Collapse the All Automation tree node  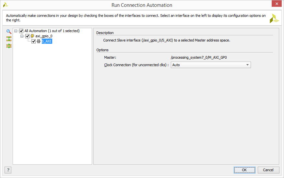pyautogui.click(x=16, y=31)
